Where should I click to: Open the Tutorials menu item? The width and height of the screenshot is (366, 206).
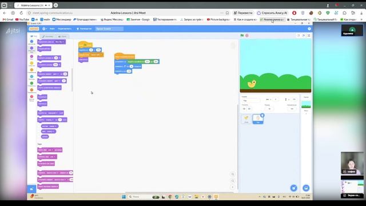tap(84, 29)
